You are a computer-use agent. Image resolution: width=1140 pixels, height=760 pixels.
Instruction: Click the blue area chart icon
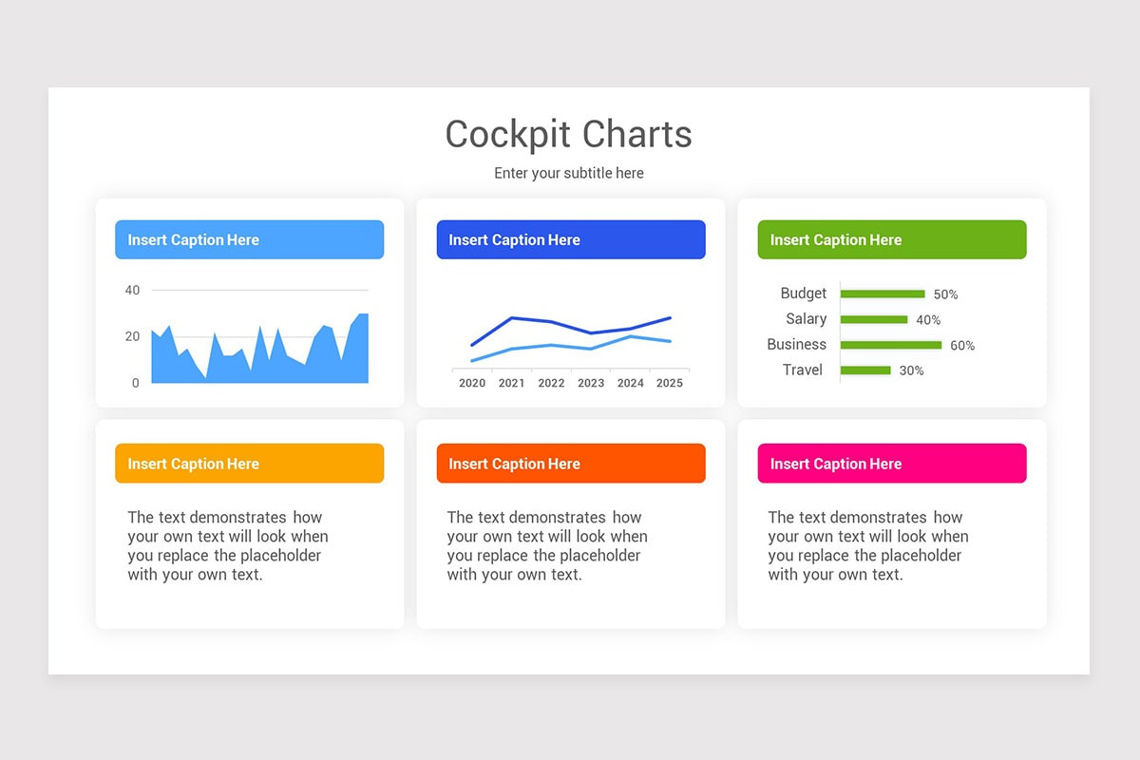coord(258,351)
